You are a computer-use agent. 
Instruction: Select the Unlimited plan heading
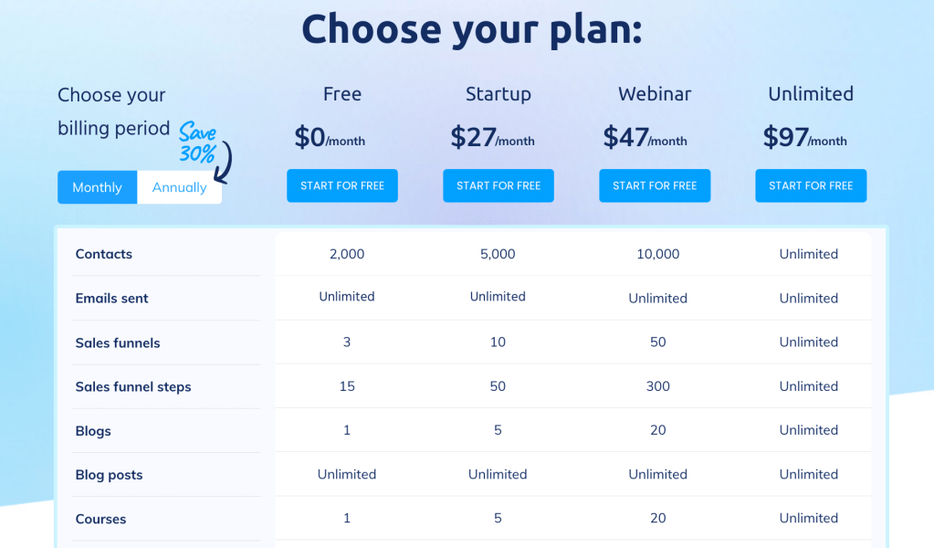811,94
